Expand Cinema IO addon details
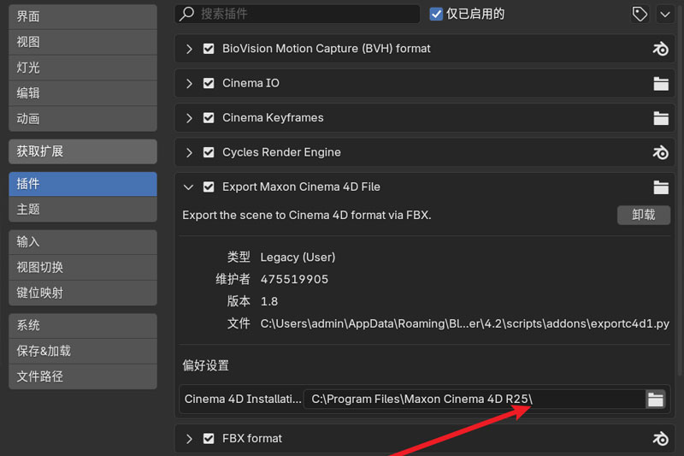Image resolution: width=684 pixels, height=456 pixels. (x=189, y=83)
